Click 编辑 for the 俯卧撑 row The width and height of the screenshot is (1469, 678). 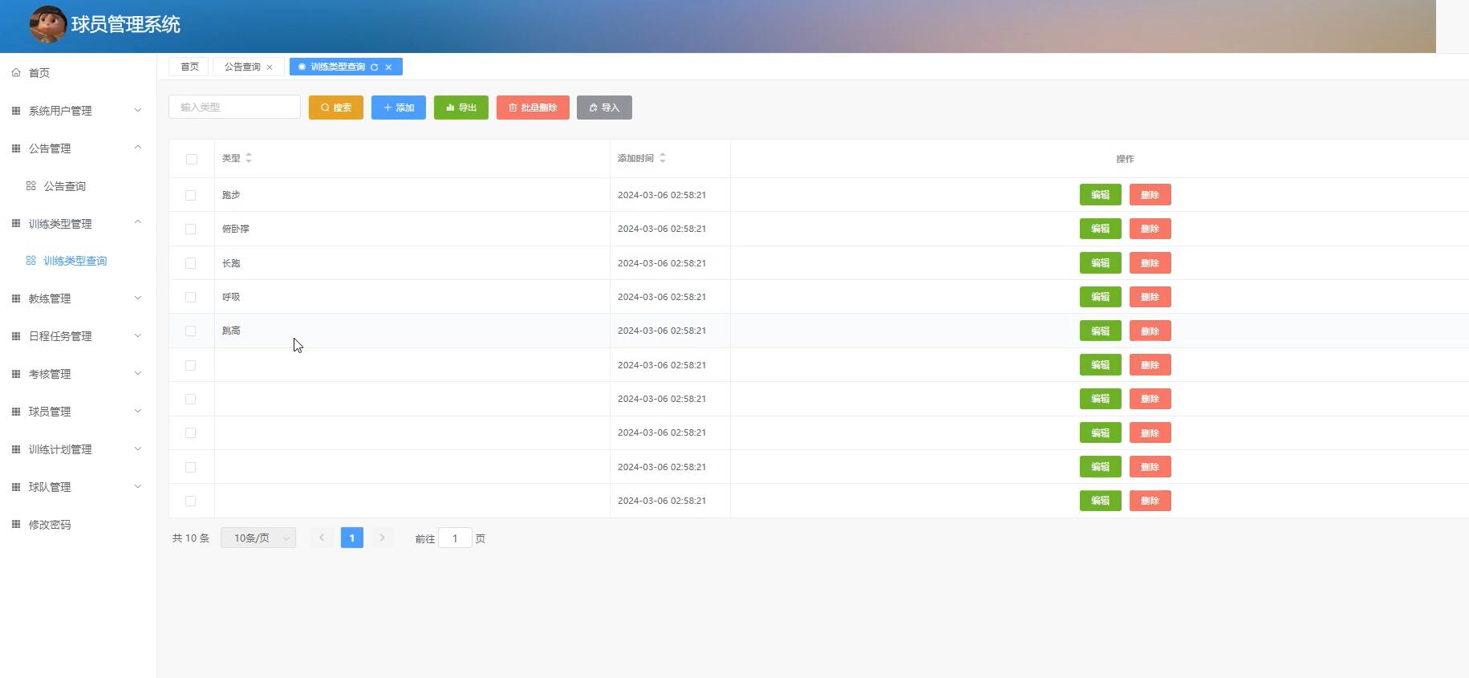click(x=1100, y=229)
